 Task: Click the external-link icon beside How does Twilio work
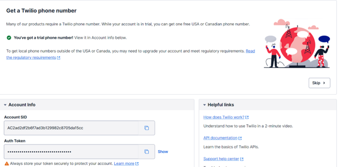pyautogui.click(x=247, y=118)
